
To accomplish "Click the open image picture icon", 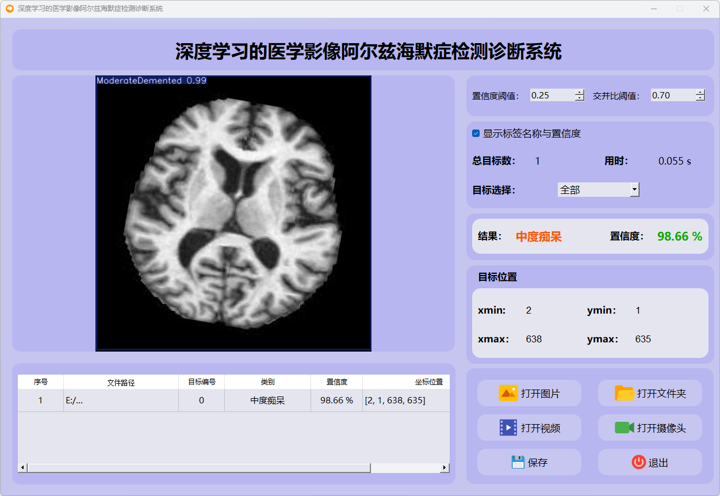I will point(508,394).
